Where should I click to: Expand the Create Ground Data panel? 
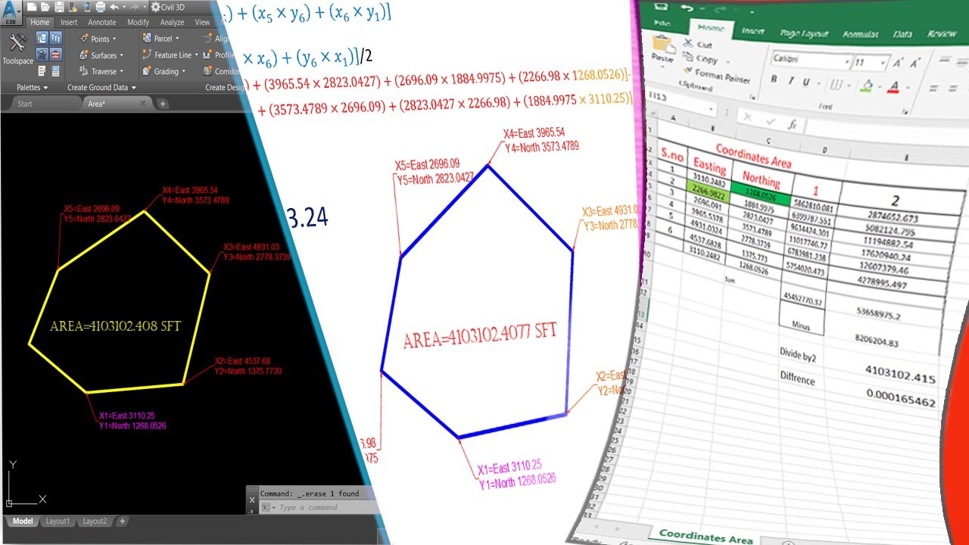[x=101, y=88]
